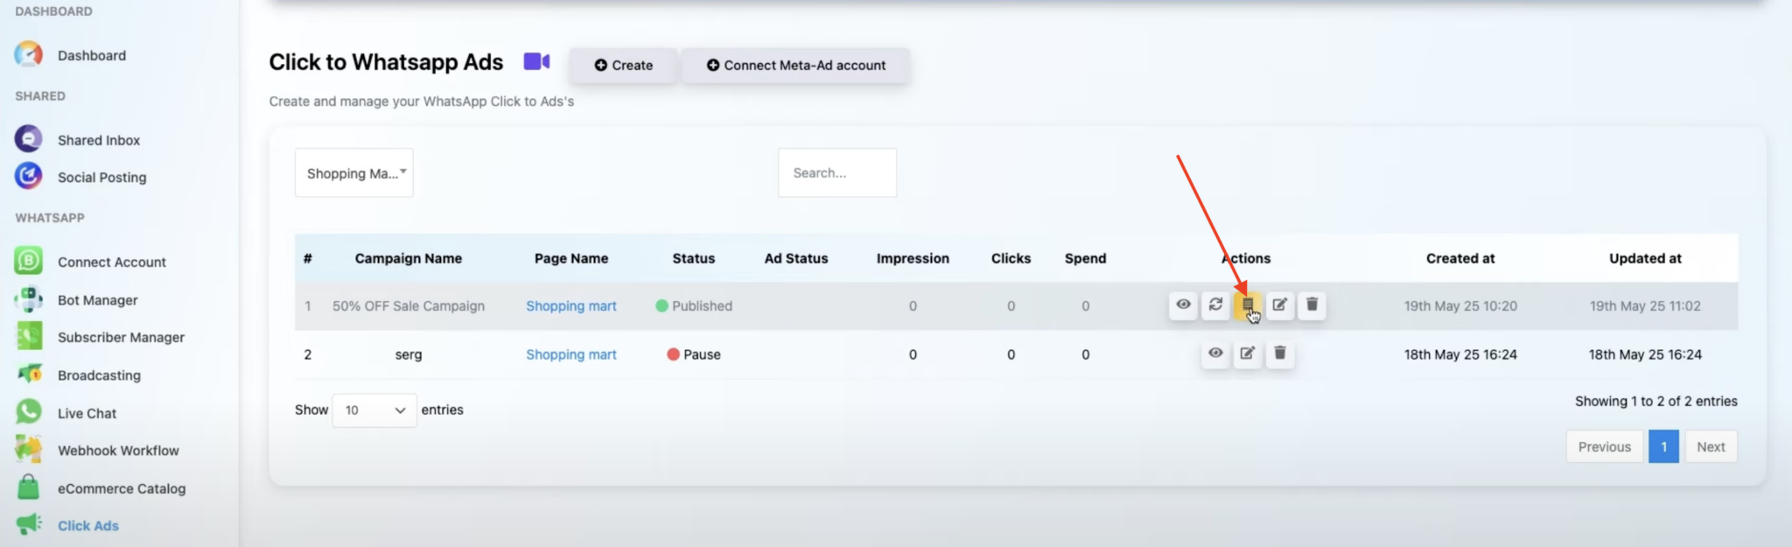Open eCommerce Catalog menu item
1792x547 pixels.
(122, 488)
